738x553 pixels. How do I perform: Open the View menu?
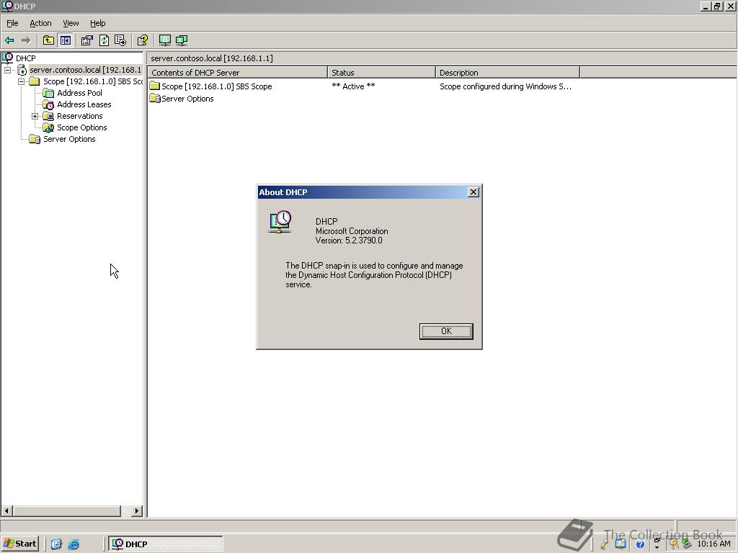pyautogui.click(x=71, y=23)
